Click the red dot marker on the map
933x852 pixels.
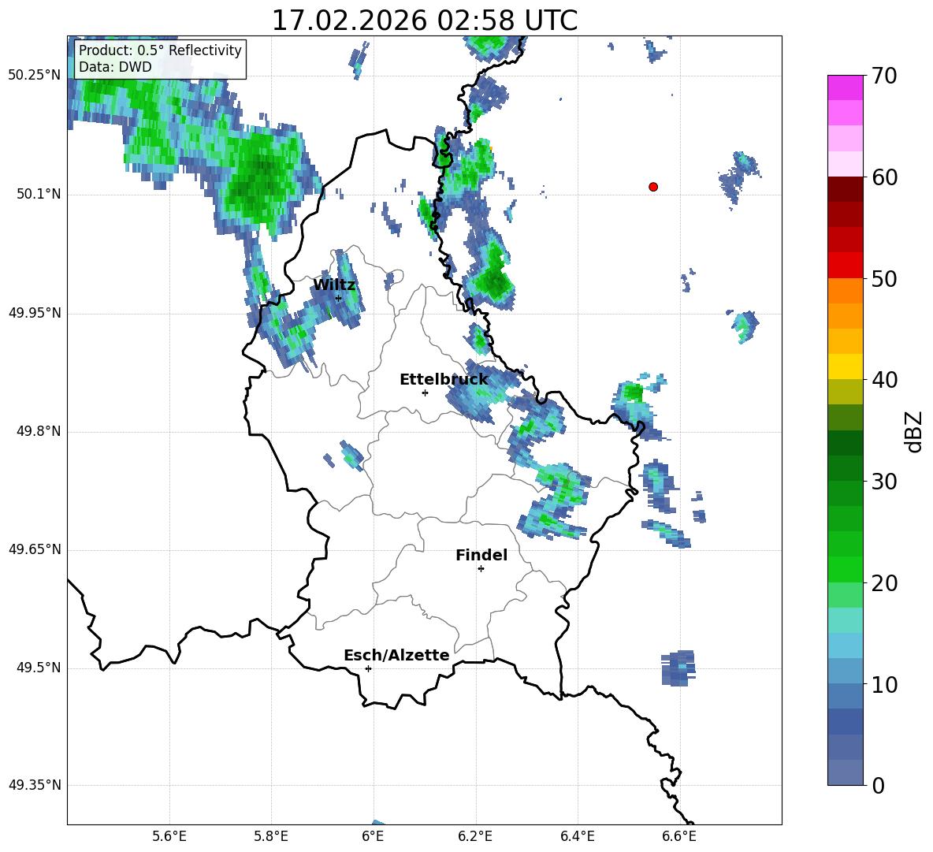(x=653, y=187)
